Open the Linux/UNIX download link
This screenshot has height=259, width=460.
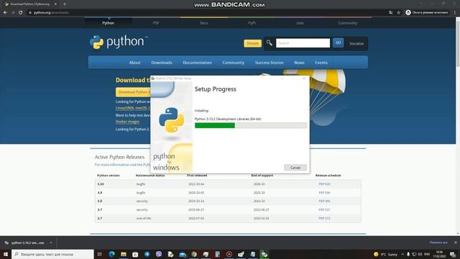pyautogui.click(x=124, y=108)
